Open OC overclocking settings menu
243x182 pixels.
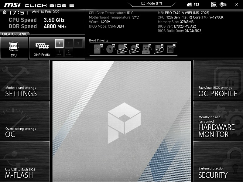pyautogui.click(x=25, y=121)
